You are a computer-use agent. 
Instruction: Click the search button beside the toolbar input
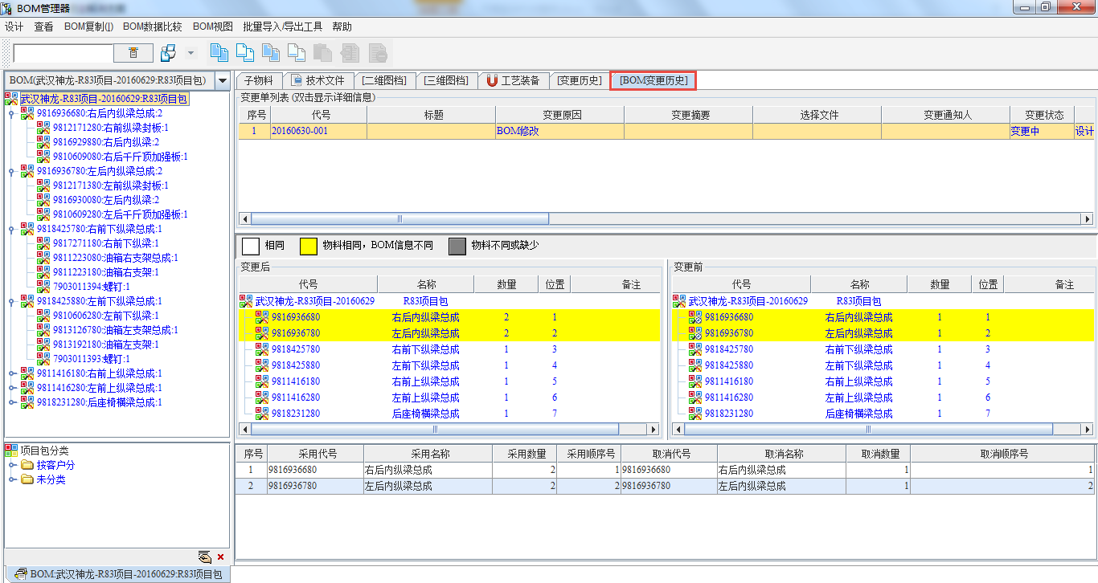point(133,53)
